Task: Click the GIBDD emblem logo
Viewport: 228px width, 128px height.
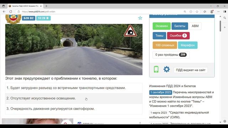Action: 13,19
